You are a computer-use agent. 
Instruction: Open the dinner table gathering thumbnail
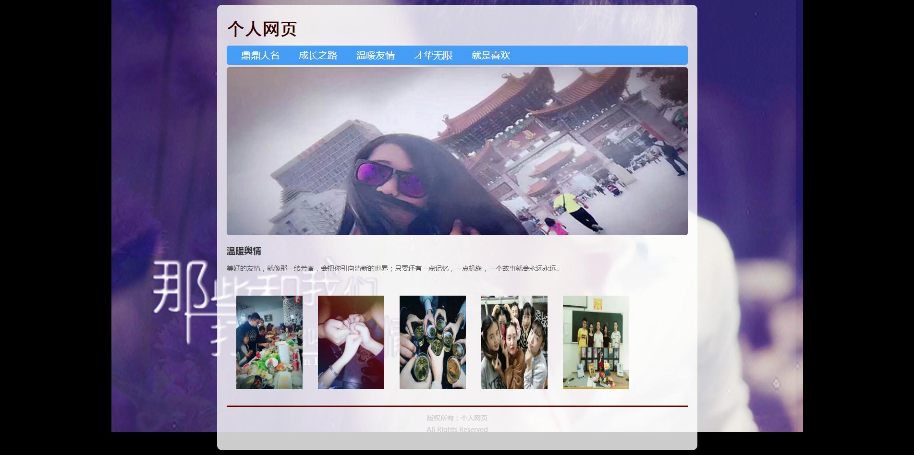(x=269, y=342)
